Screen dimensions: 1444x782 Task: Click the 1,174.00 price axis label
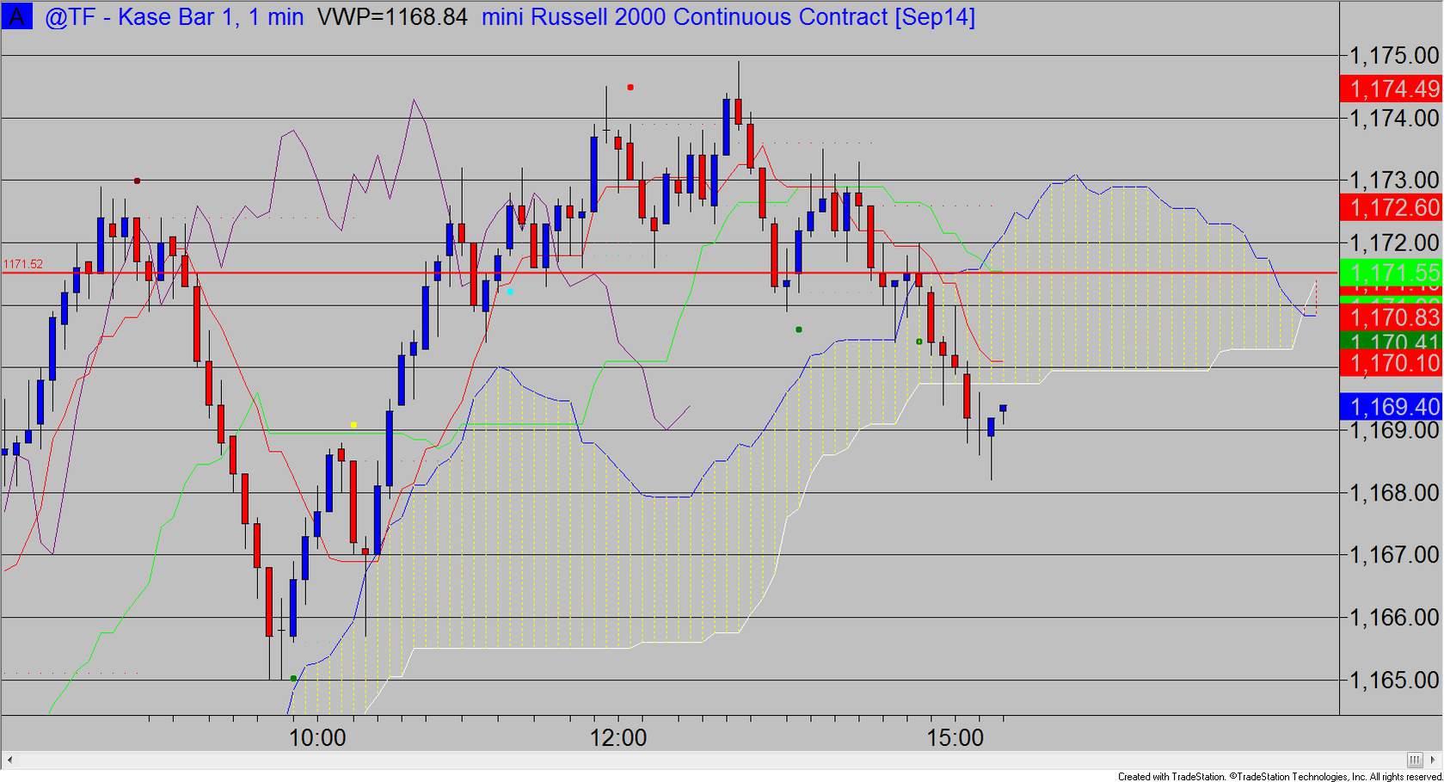(x=1394, y=118)
